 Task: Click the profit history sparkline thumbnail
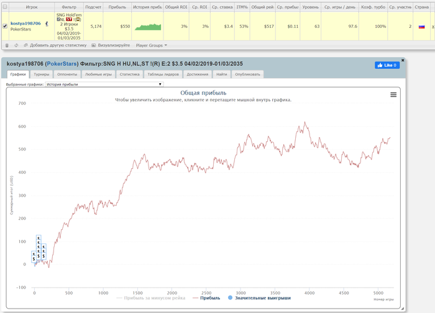[x=148, y=27]
